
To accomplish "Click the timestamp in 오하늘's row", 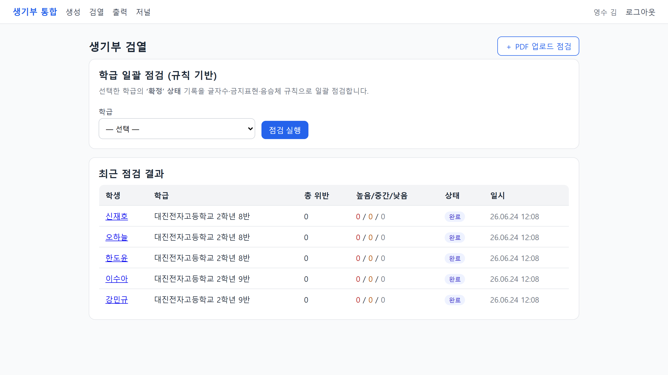I will (x=514, y=238).
